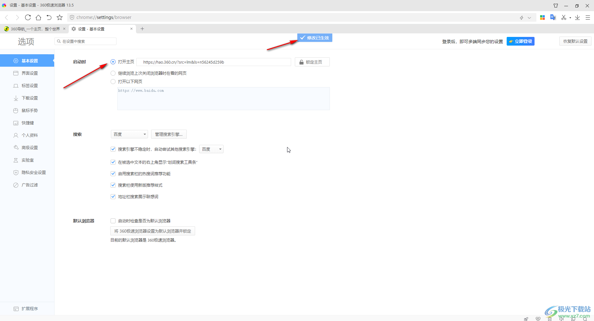Open 下载设置 in the sidebar
This screenshot has height=321, width=594.
point(27,98)
